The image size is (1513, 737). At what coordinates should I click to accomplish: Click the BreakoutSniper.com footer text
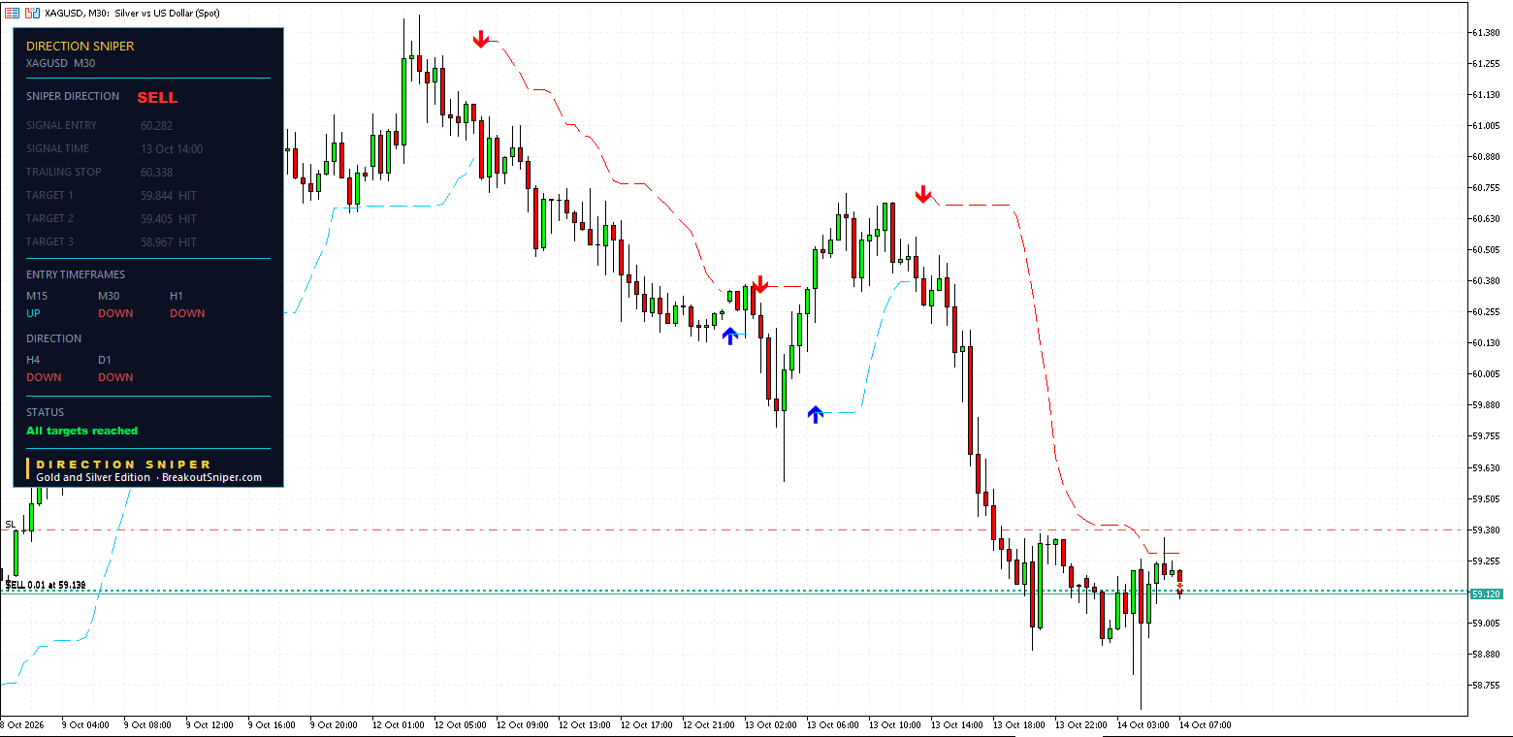(x=211, y=477)
